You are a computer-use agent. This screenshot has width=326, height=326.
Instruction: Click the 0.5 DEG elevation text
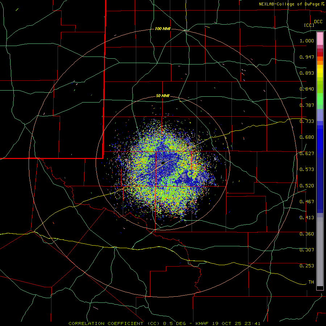(175, 323)
